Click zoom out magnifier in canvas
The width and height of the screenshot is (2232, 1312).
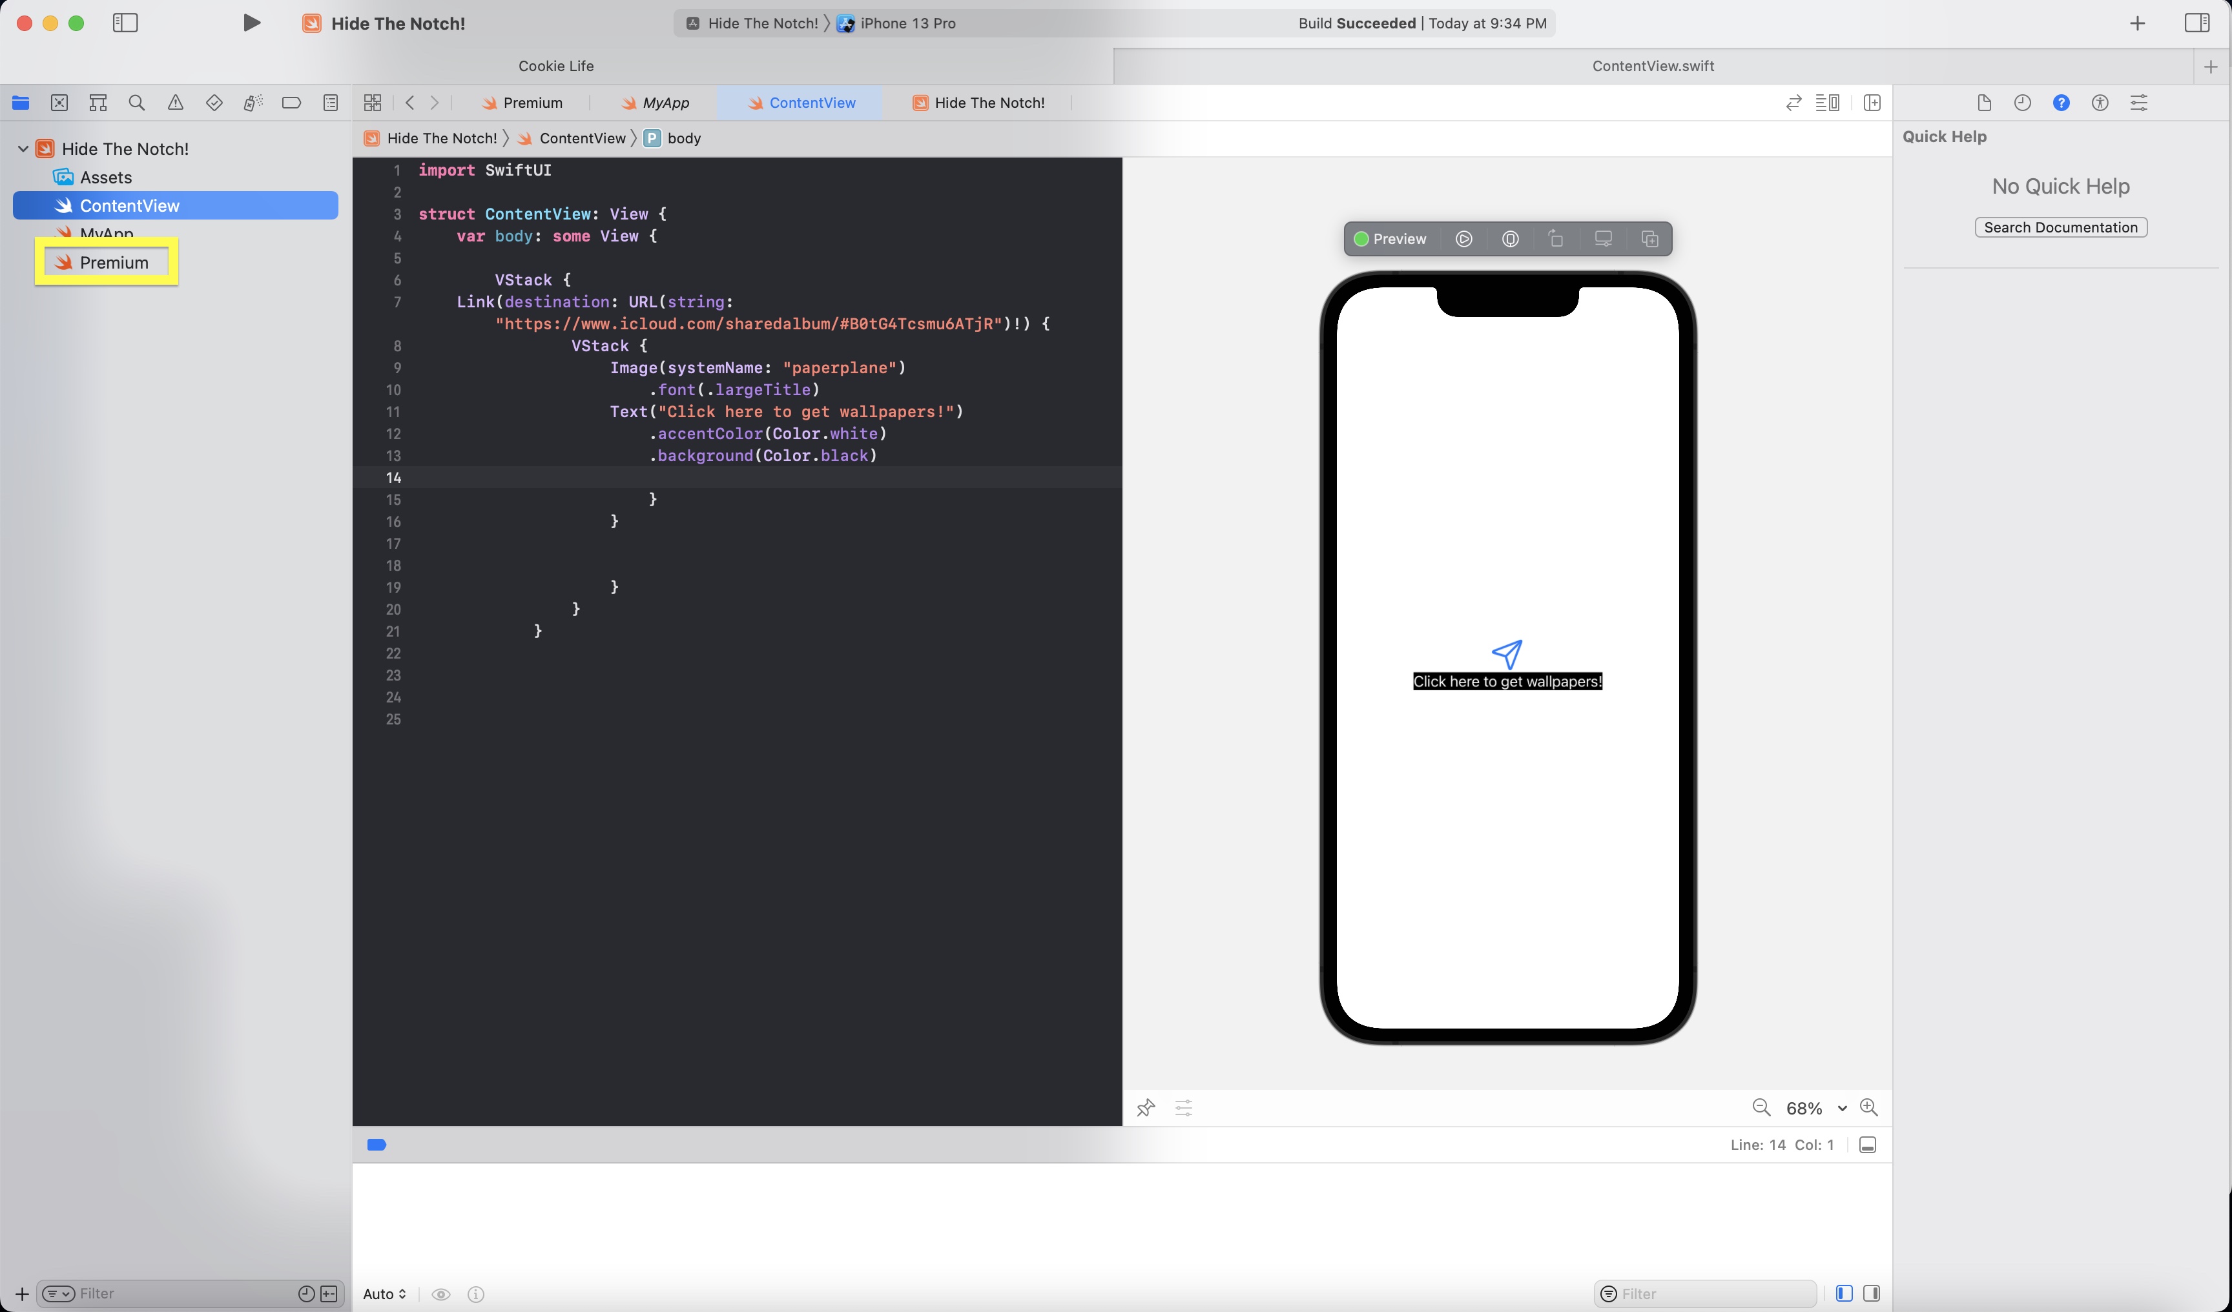click(1761, 1107)
